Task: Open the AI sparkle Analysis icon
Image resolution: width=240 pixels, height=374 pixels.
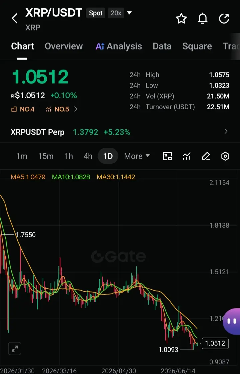Action: coord(100,46)
